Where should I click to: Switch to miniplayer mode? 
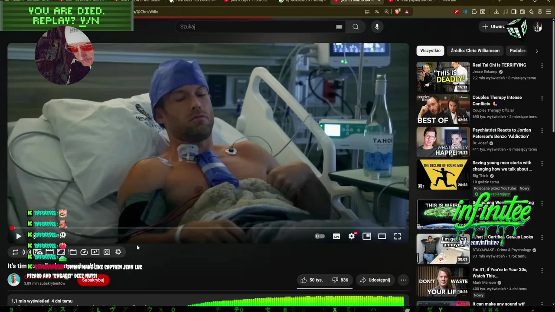367,236
